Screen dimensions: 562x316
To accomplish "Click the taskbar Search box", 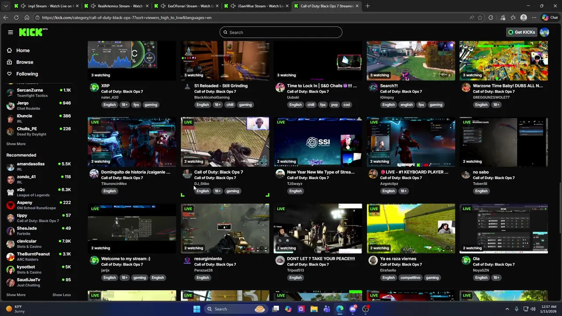I will click(x=236, y=309).
